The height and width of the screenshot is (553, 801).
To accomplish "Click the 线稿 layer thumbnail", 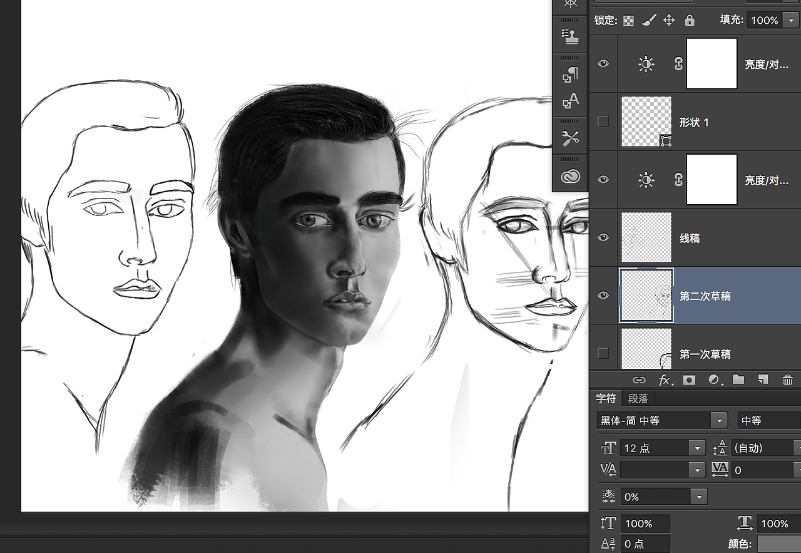I will click(646, 237).
